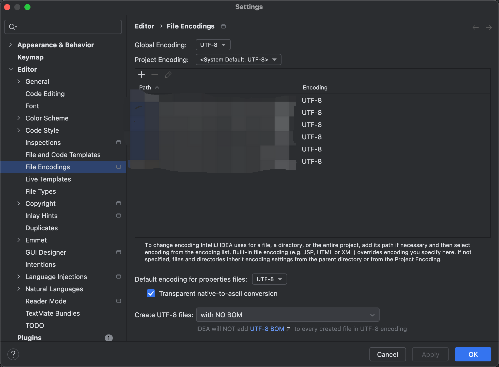The height and width of the screenshot is (367, 499).
Task: Click the back navigation arrow
Action: coord(475,27)
